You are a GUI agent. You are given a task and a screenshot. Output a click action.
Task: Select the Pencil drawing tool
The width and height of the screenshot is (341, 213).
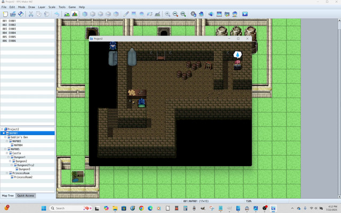[x=126, y=14]
